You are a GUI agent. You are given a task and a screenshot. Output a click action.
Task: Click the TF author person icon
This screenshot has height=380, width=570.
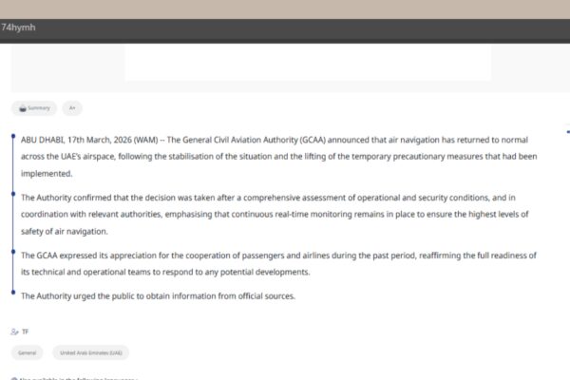click(x=14, y=332)
